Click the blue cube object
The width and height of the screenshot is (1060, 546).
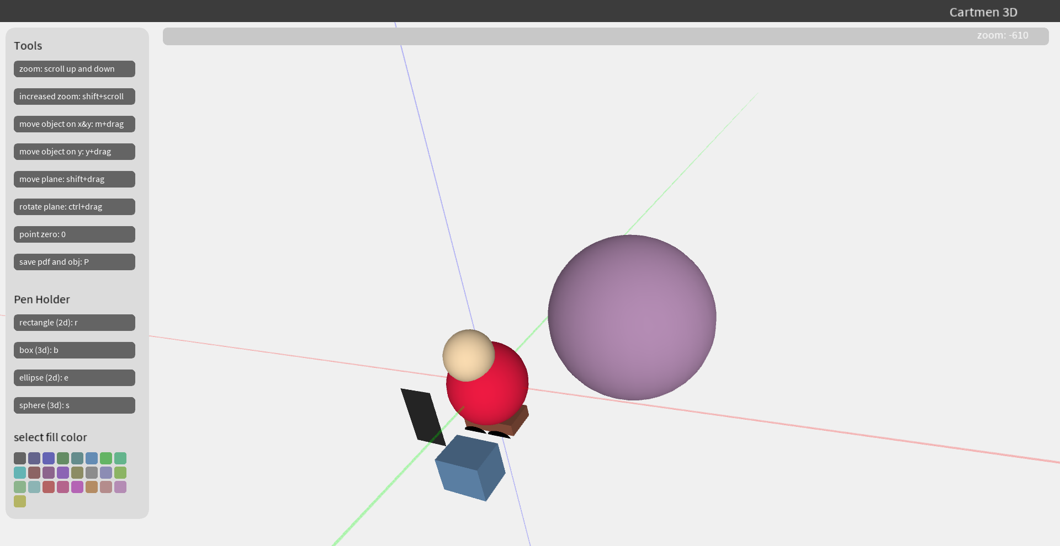point(469,469)
